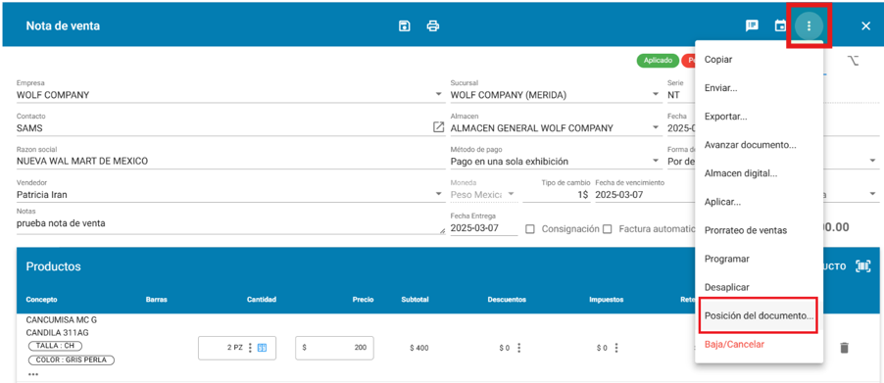The height and width of the screenshot is (383, 884).
Task: Expand the Empresa WOLF COMPANY dropdown
Action: click(x=439, y=95)
